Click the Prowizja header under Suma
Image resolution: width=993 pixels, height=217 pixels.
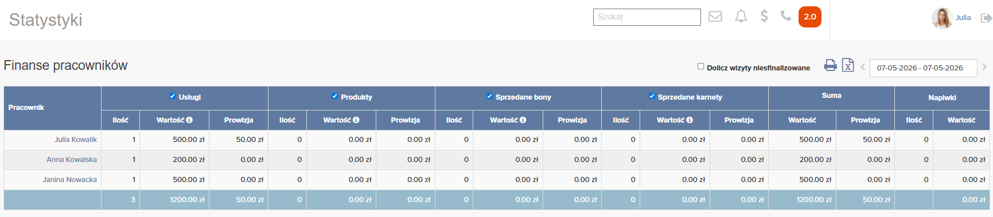865,120
